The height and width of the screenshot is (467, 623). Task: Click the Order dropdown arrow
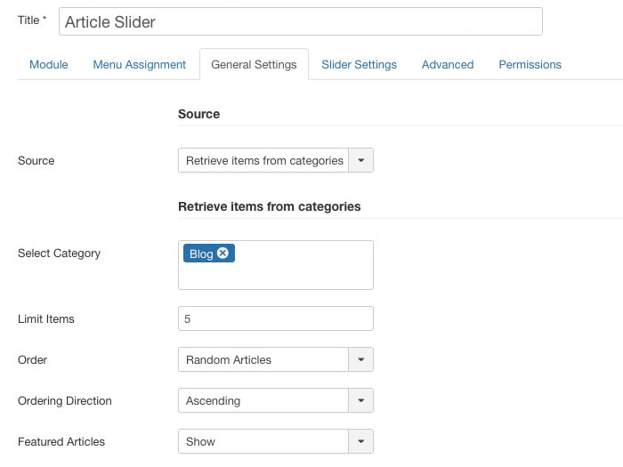[361, 360]
